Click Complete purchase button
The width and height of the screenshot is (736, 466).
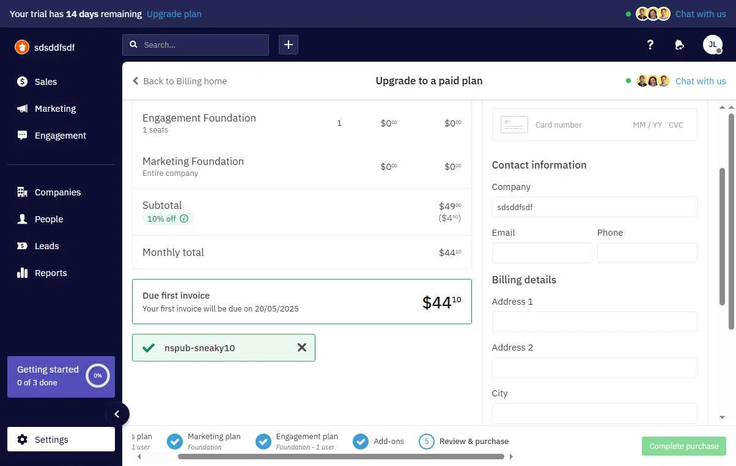point(684,446)
